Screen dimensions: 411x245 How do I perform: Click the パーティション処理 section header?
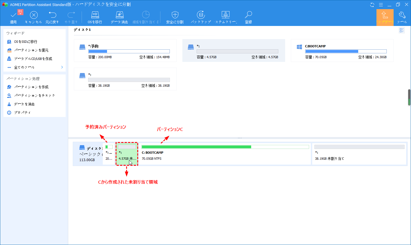point(23,79)
